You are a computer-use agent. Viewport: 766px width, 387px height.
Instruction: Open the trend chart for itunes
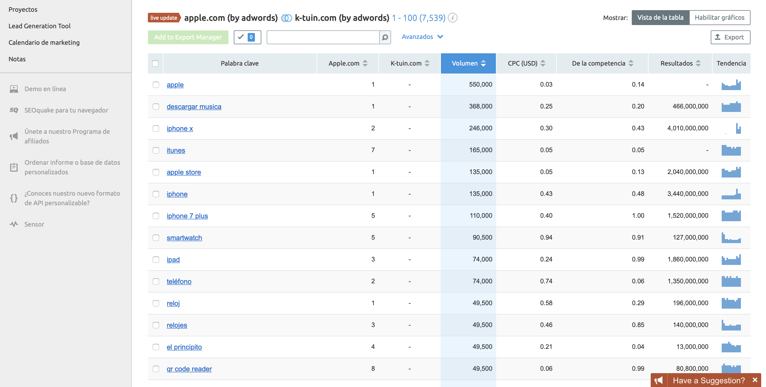point(731,150)
